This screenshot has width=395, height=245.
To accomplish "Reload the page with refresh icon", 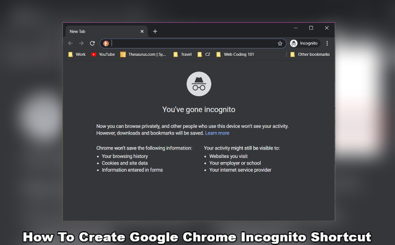I will [92, 43].
